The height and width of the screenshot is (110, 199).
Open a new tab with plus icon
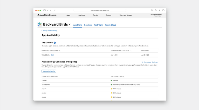click(160, 10)
